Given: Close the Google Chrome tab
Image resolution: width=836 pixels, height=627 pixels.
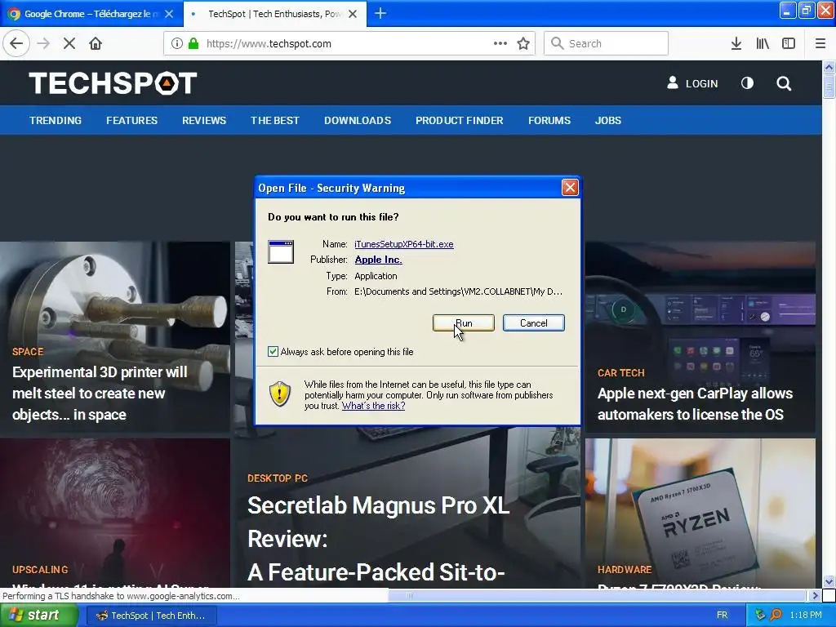Looking at the screenshot, I should [169, 14].
